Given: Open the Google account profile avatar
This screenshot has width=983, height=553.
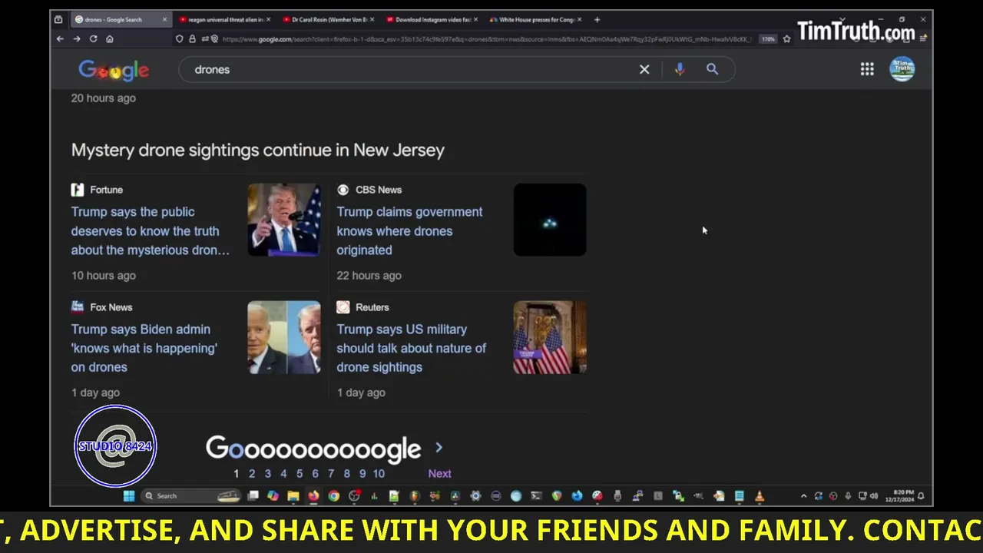Looking at the screenshot, I should point(902,69).
